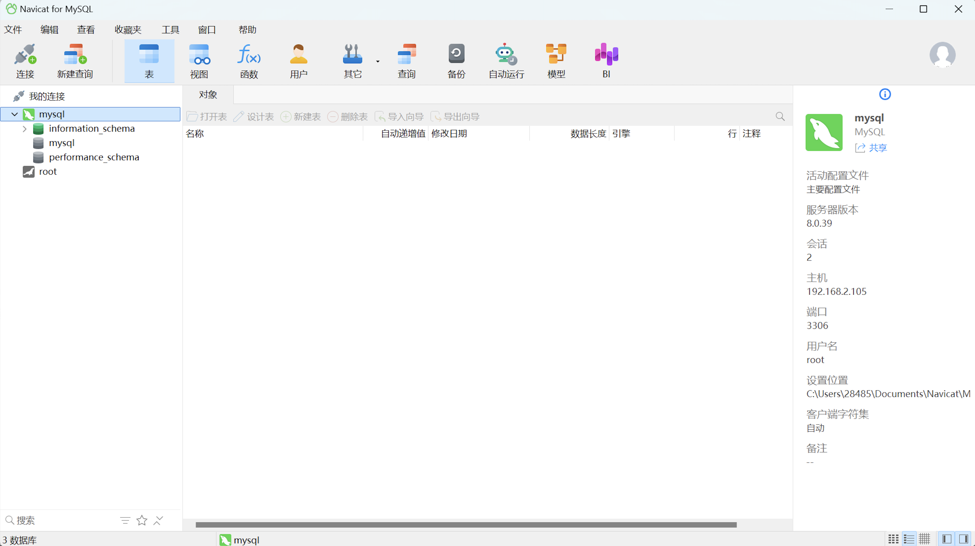
Task: Toggle the right information pane
Action: coord(964,539)
